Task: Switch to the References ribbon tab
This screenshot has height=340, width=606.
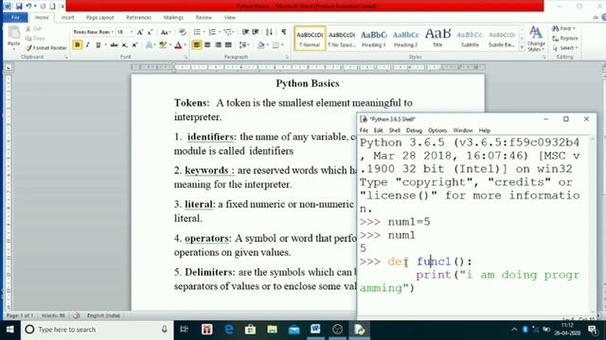Action: [x=139, y=17]
